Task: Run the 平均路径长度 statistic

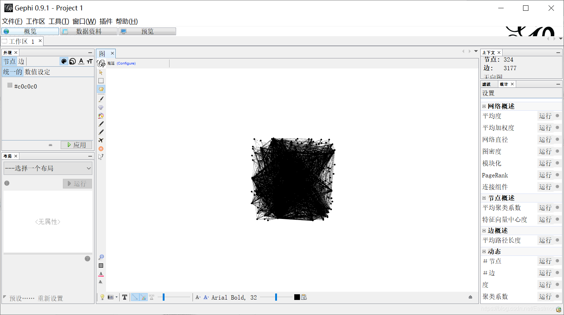Action: point(545,240)
